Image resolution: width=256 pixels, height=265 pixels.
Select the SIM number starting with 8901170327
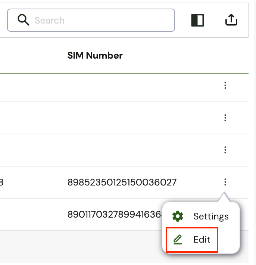[x=115, y=215]
